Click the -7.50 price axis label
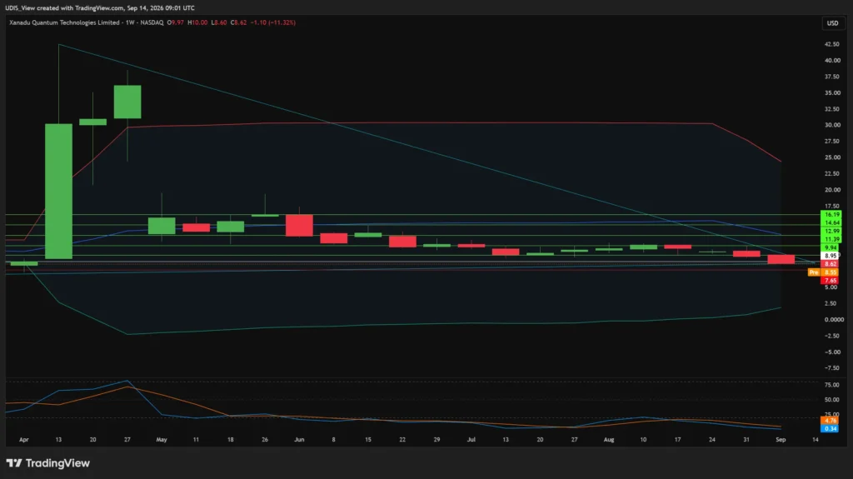Screen dimensions: 853x479 tap(832, 368)
